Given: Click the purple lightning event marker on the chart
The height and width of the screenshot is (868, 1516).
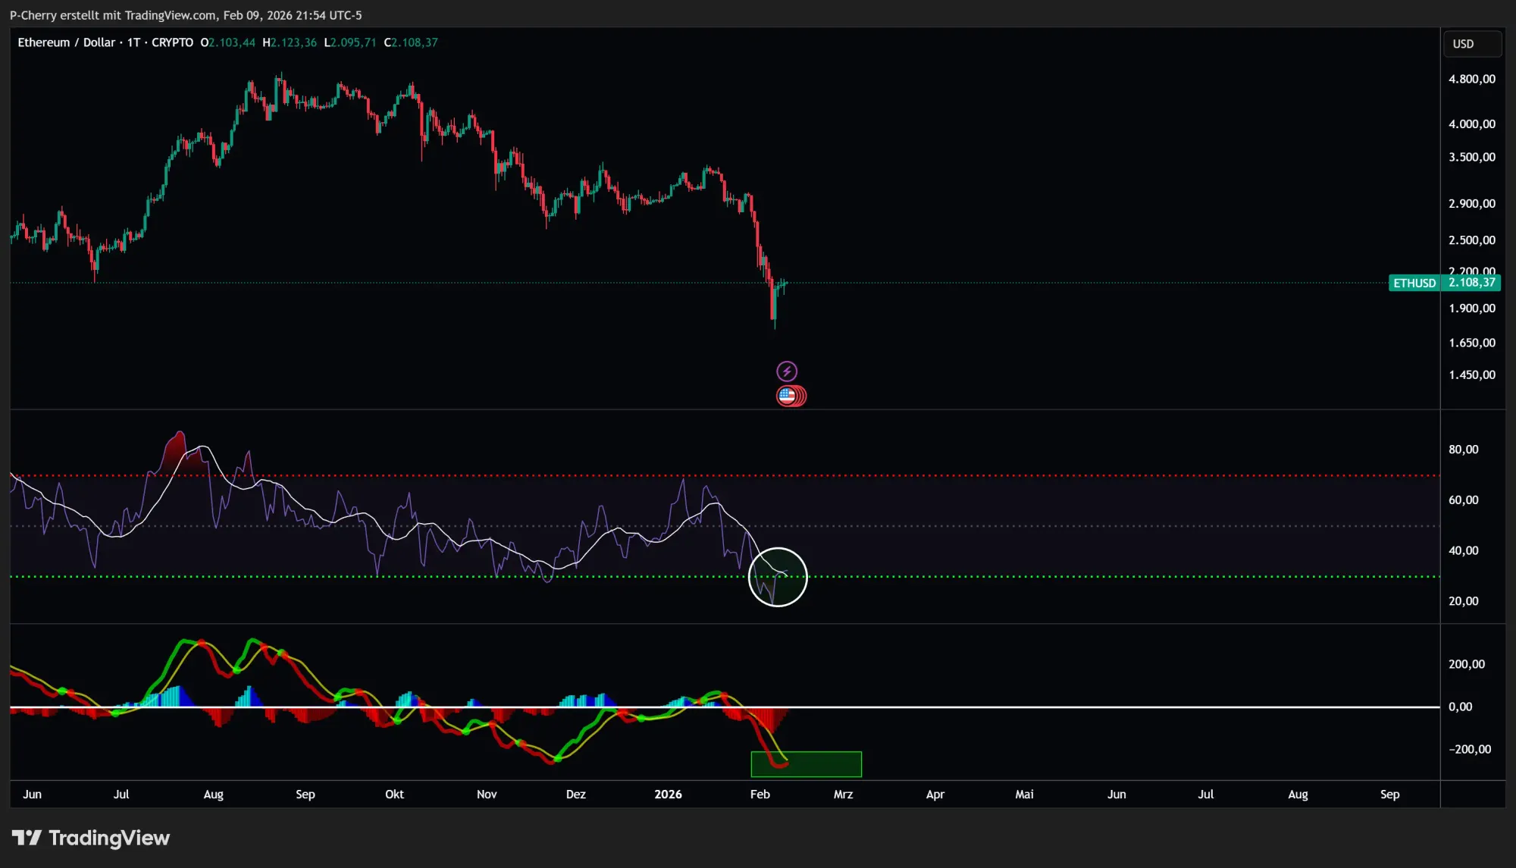Looking at the screenshot, I should click(787, 371).
